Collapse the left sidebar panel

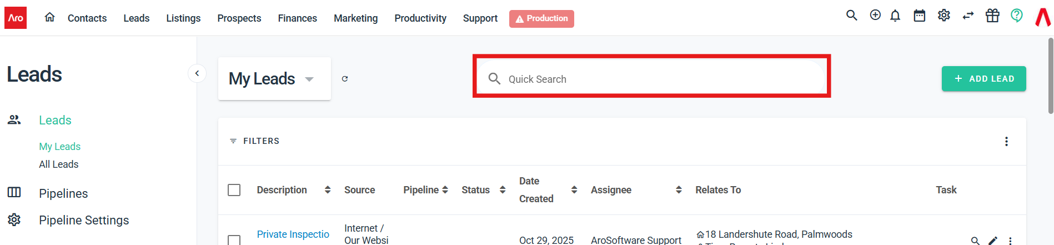197,73
